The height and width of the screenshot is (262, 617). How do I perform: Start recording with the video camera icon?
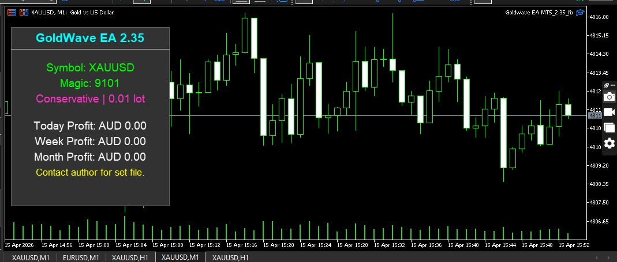[x=609, y=112]
